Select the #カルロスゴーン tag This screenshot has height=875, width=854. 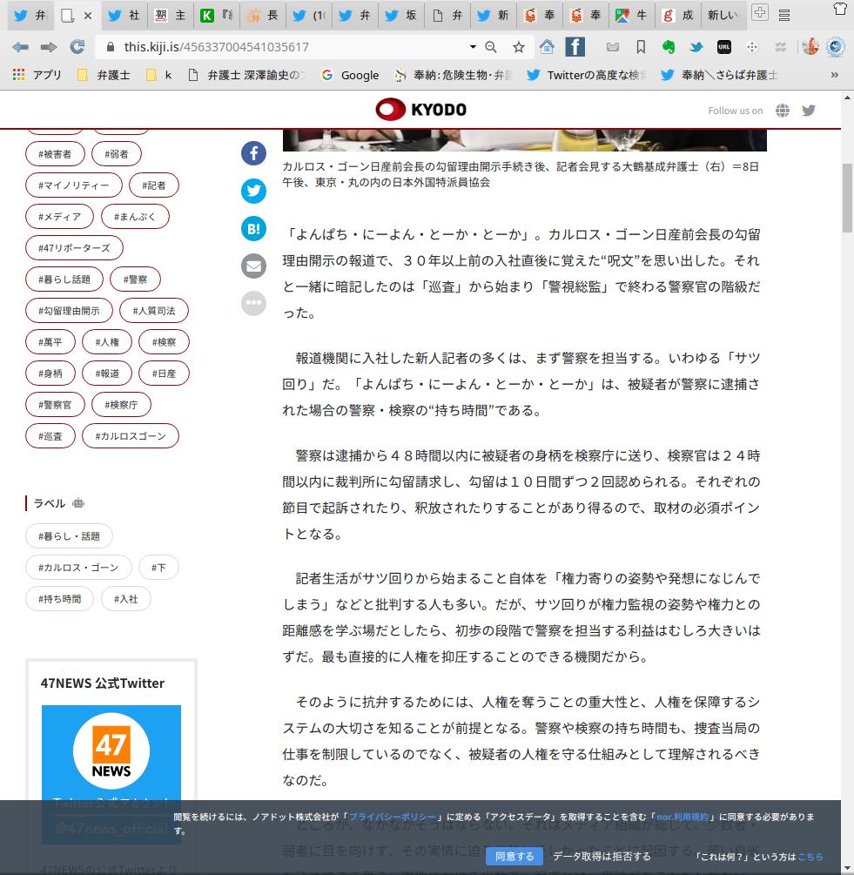click(131, 436)
